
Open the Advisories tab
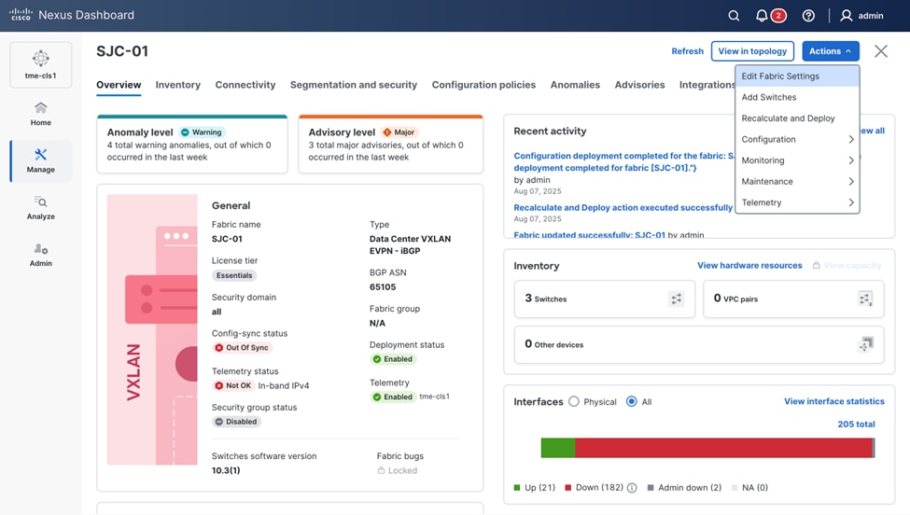click(639, 85)
